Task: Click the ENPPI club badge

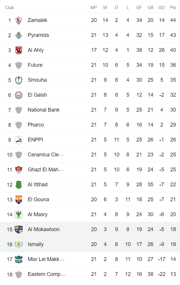Action: (x=18, y=140)
